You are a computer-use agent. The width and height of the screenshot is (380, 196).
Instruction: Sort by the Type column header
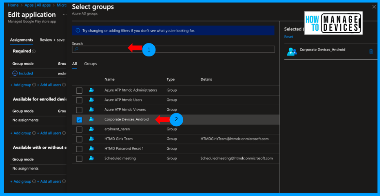click(171, 79)
